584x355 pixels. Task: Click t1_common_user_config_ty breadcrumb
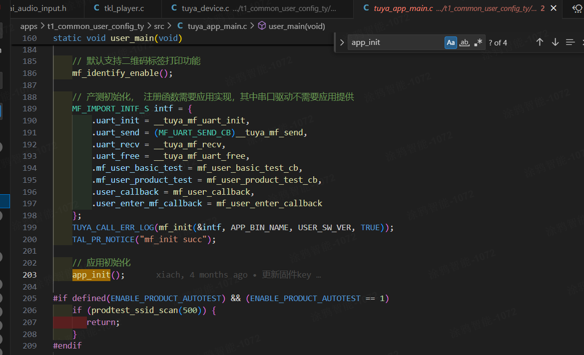[95, 26]
